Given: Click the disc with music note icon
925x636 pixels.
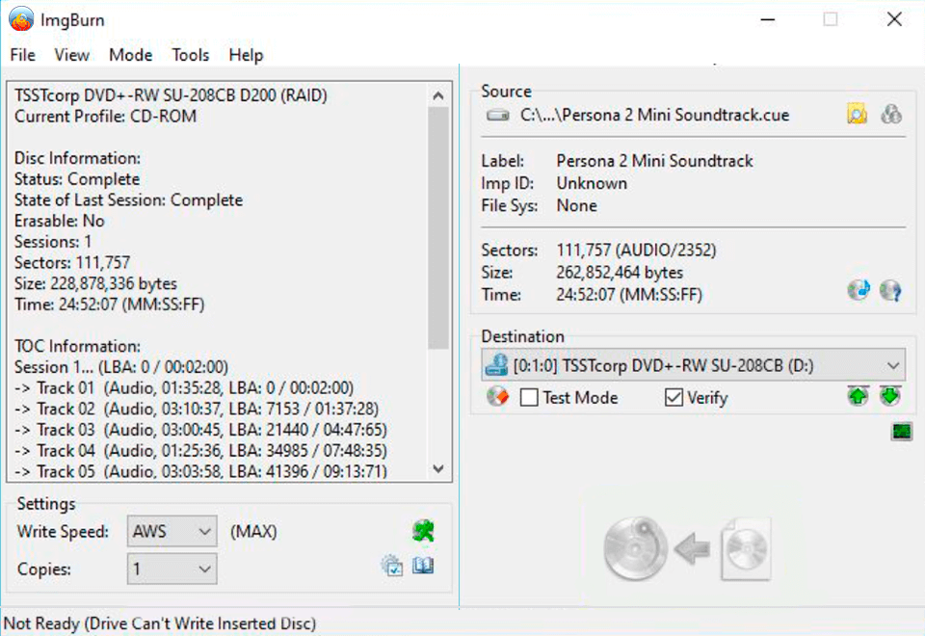Looking at the screenshot, I should (858, 290).
